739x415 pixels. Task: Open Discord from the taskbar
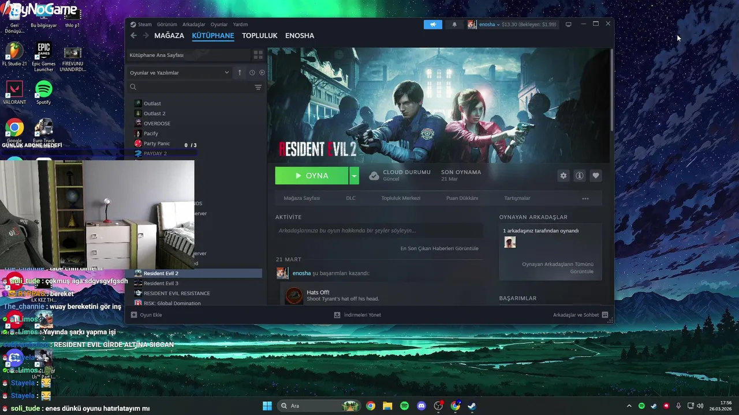pos(421,406)
